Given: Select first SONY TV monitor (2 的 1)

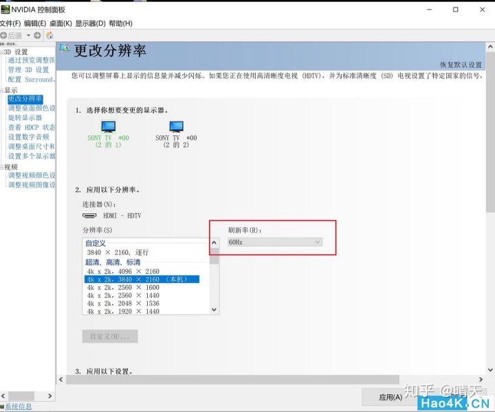Looking at the screenshot, I should point(109,135).
